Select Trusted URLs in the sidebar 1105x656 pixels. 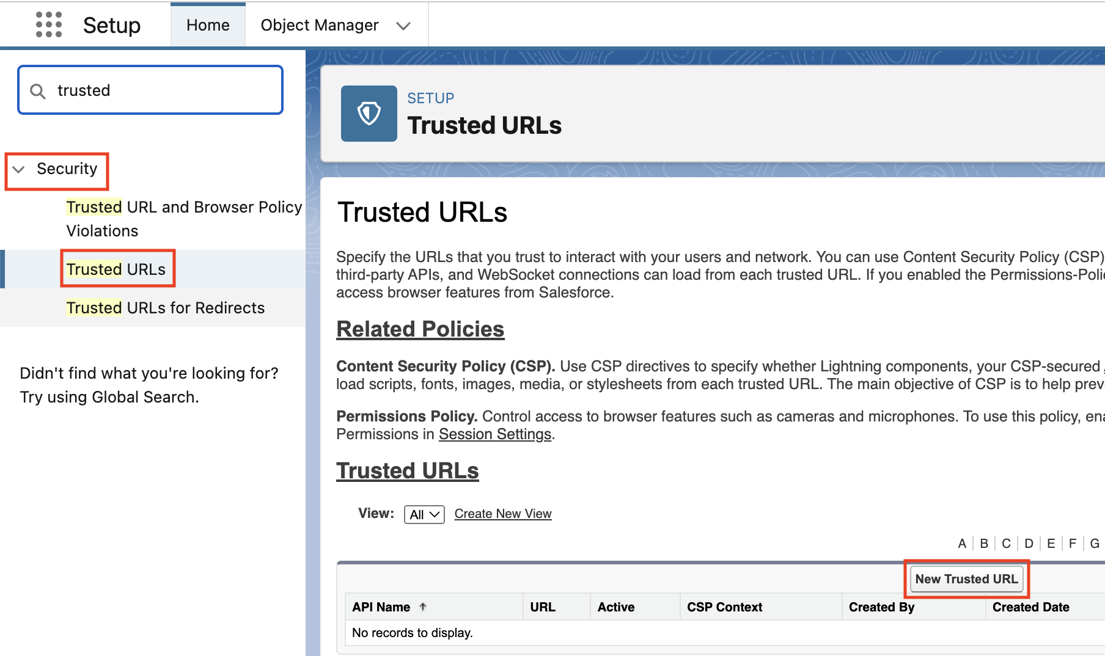tap(116, 269)
